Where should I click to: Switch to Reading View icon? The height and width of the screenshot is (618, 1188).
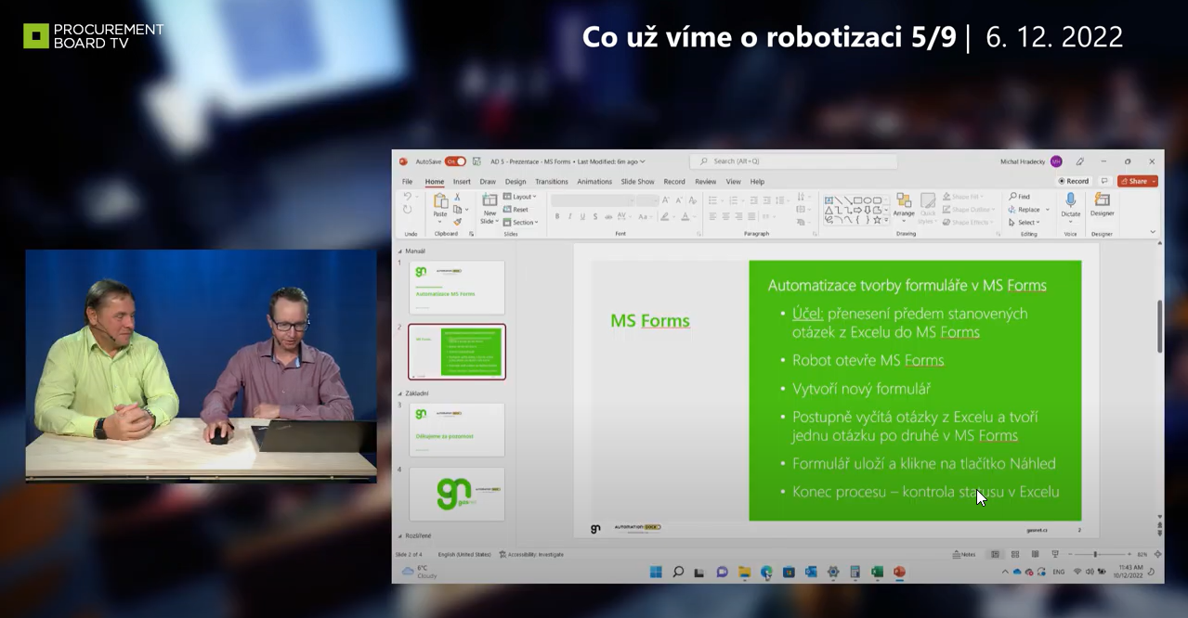click(1034, 554)
